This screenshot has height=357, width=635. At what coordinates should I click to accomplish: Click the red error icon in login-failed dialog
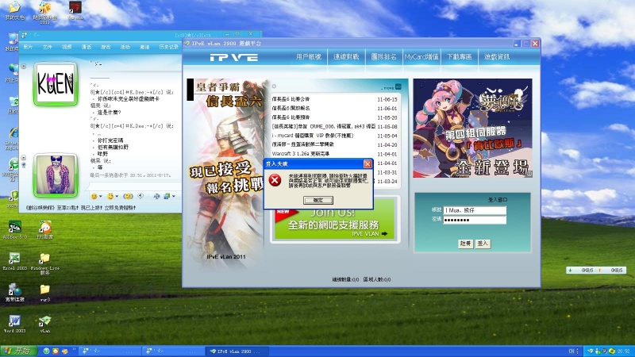[x=275, y=180]
